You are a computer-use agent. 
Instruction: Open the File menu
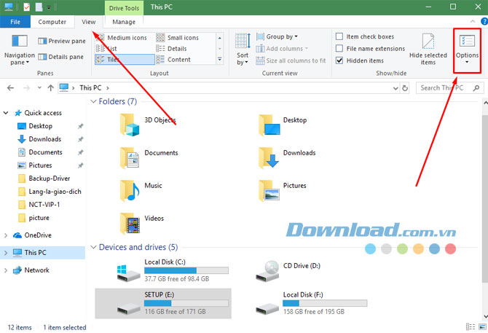pos(15,22)
